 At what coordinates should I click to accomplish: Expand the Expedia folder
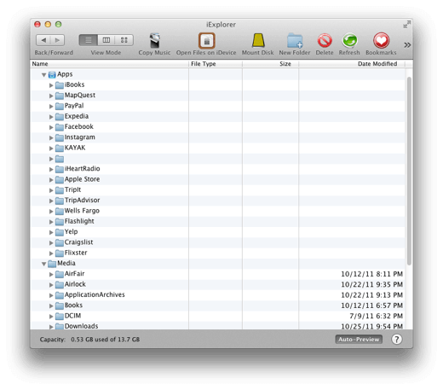(51, 117)
